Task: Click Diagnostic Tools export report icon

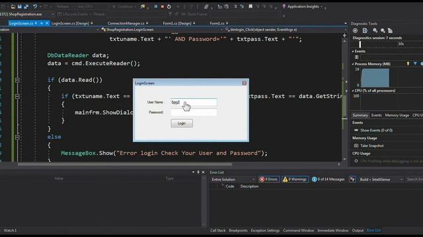Action: 365,31
